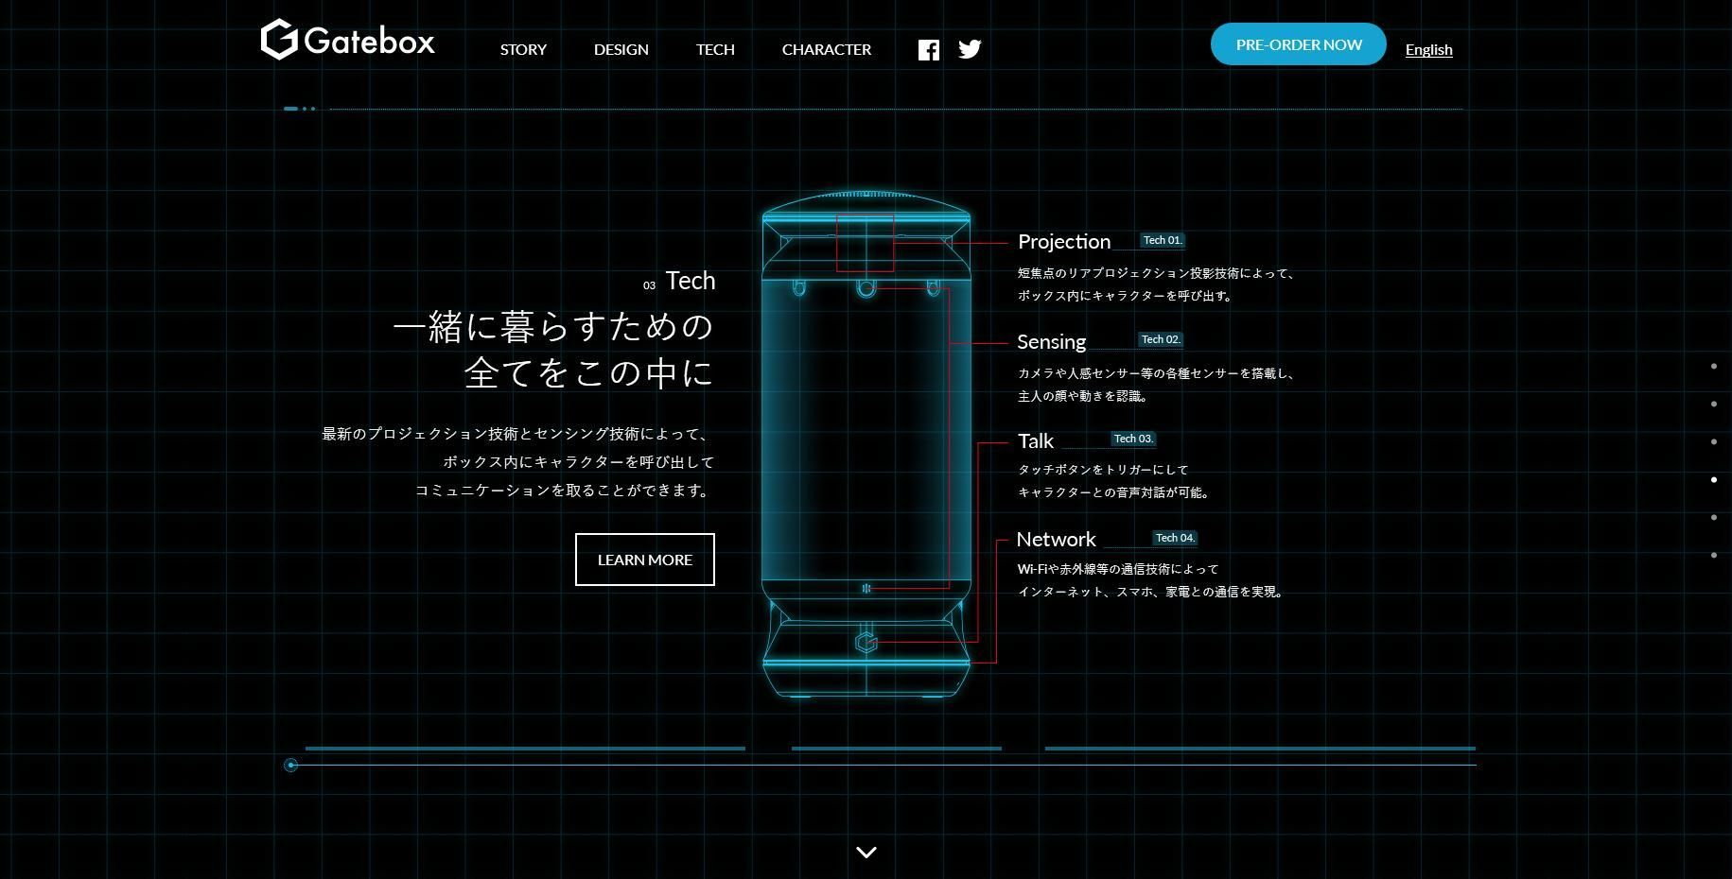Click the Tech 04. tag
The height and width of the screenshot is (879, 1732).
click(x=1175, y=538)
